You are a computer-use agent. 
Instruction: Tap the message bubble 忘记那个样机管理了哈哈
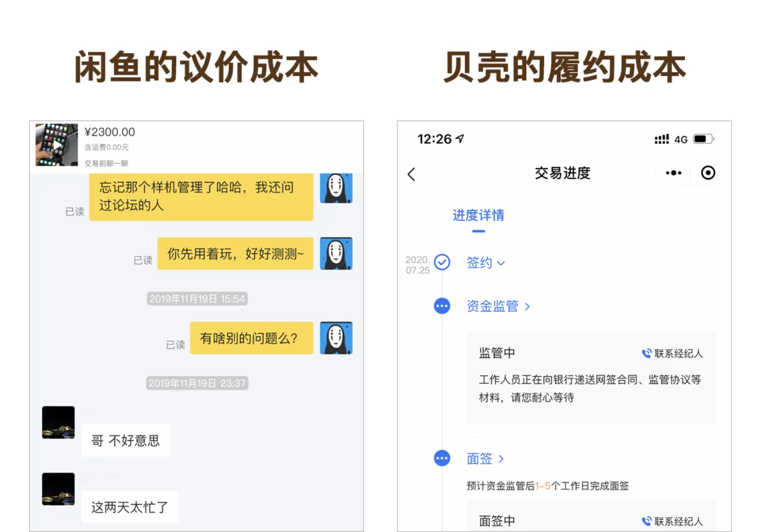pos(201,197)
